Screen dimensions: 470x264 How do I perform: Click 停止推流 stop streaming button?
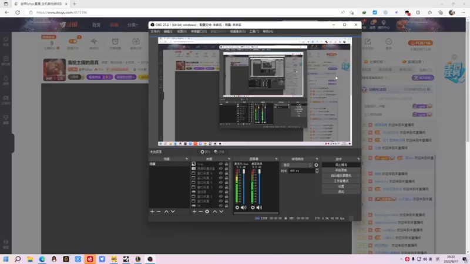(341, 165)
